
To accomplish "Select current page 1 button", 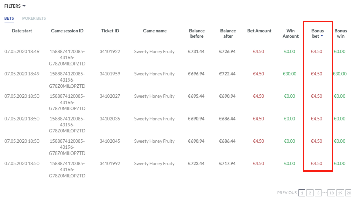I will point(302,193).
